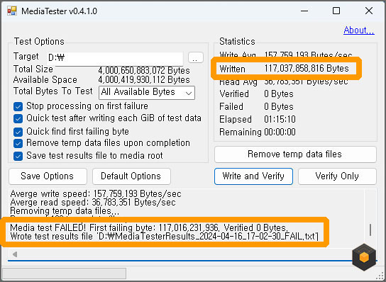This screenshot has width=386, height=282.
Task: Click the left scroll arrow in log
Action: pos(15,254)
